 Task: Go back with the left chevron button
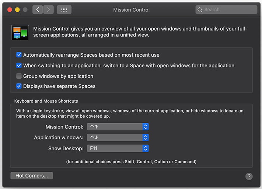pyautogui.click(x=38, y=10)
